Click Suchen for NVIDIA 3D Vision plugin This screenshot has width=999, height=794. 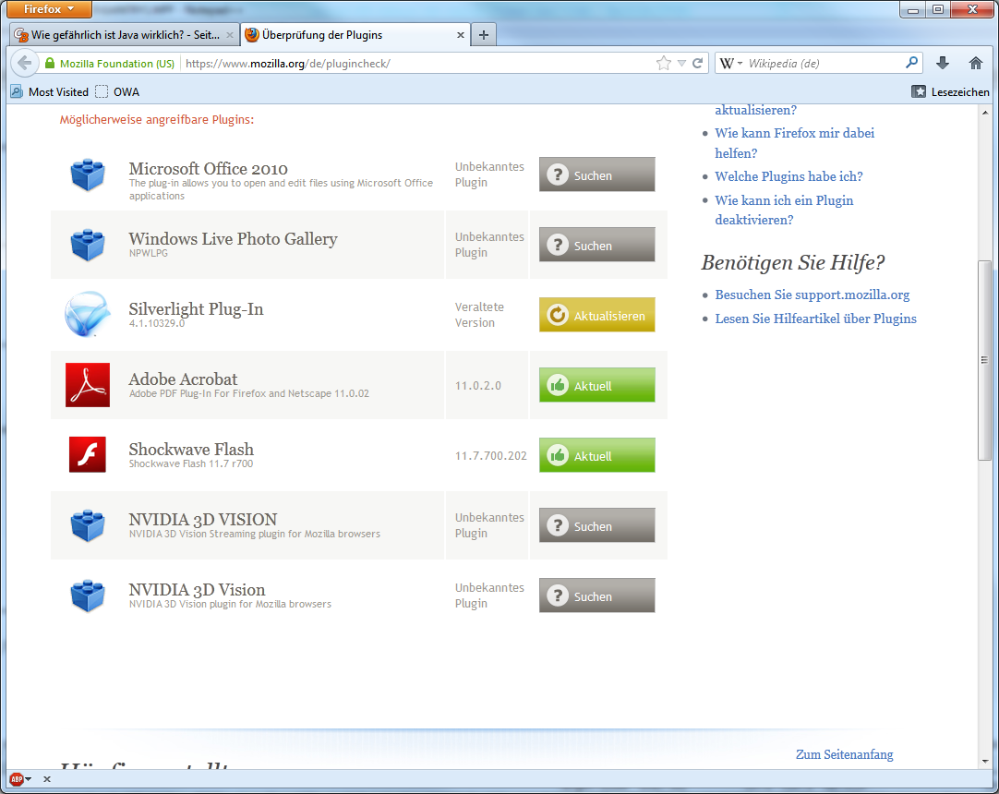[x=597, y=595]
